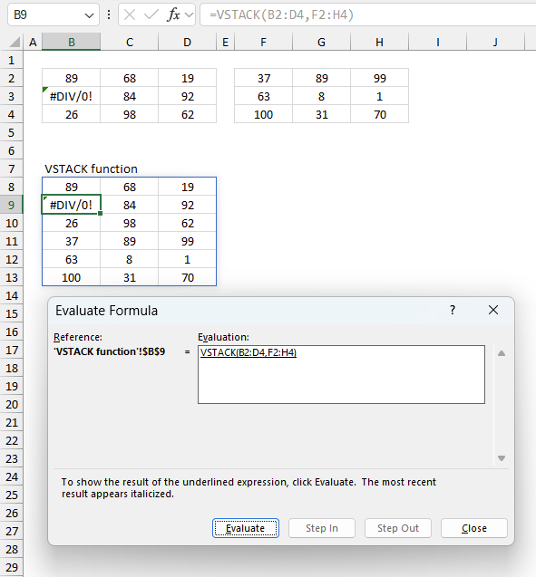Click the Select All corner triangle
The width and height of the screenshot is (536, 577).
pos(15,42)
